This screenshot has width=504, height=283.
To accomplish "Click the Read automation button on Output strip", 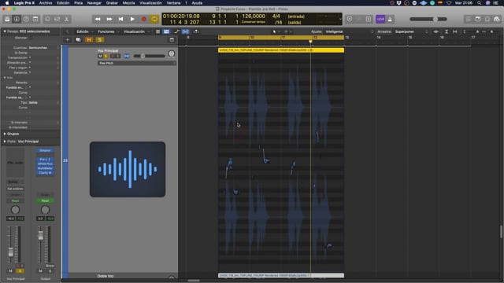I will click(x=45, y=201).
